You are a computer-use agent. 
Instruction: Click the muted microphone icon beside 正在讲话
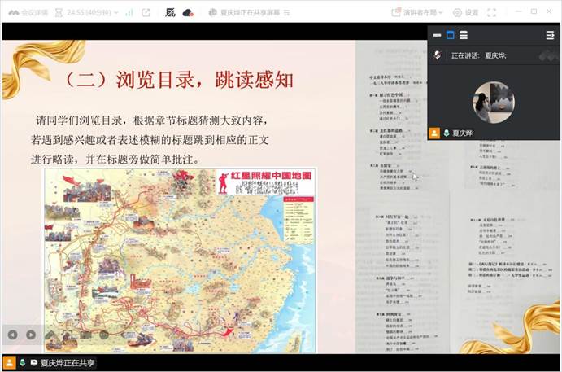coord(438,55)
